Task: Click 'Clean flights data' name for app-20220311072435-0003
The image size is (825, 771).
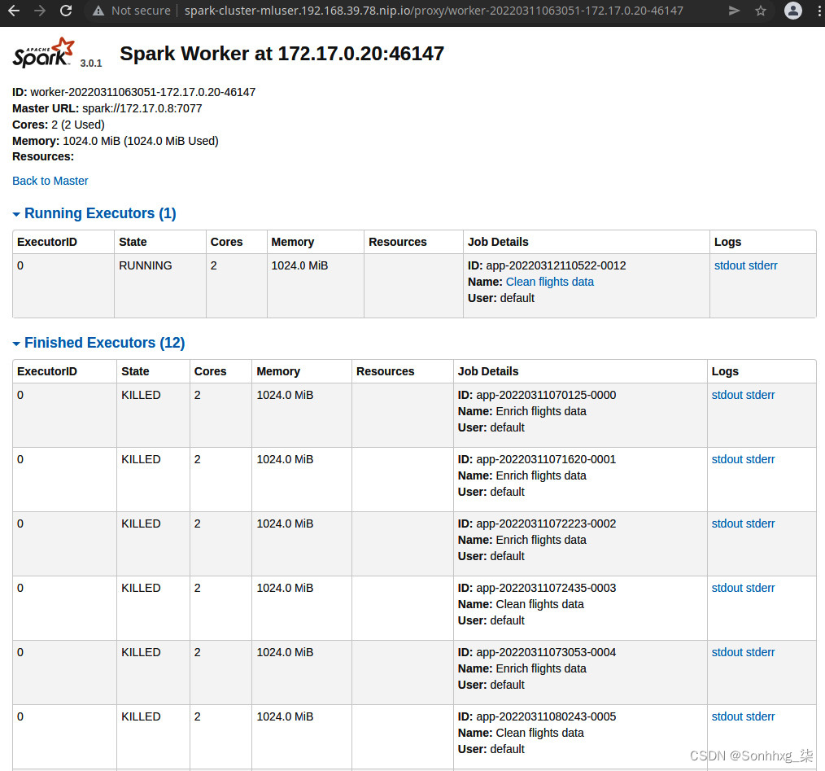Action: 539,604
